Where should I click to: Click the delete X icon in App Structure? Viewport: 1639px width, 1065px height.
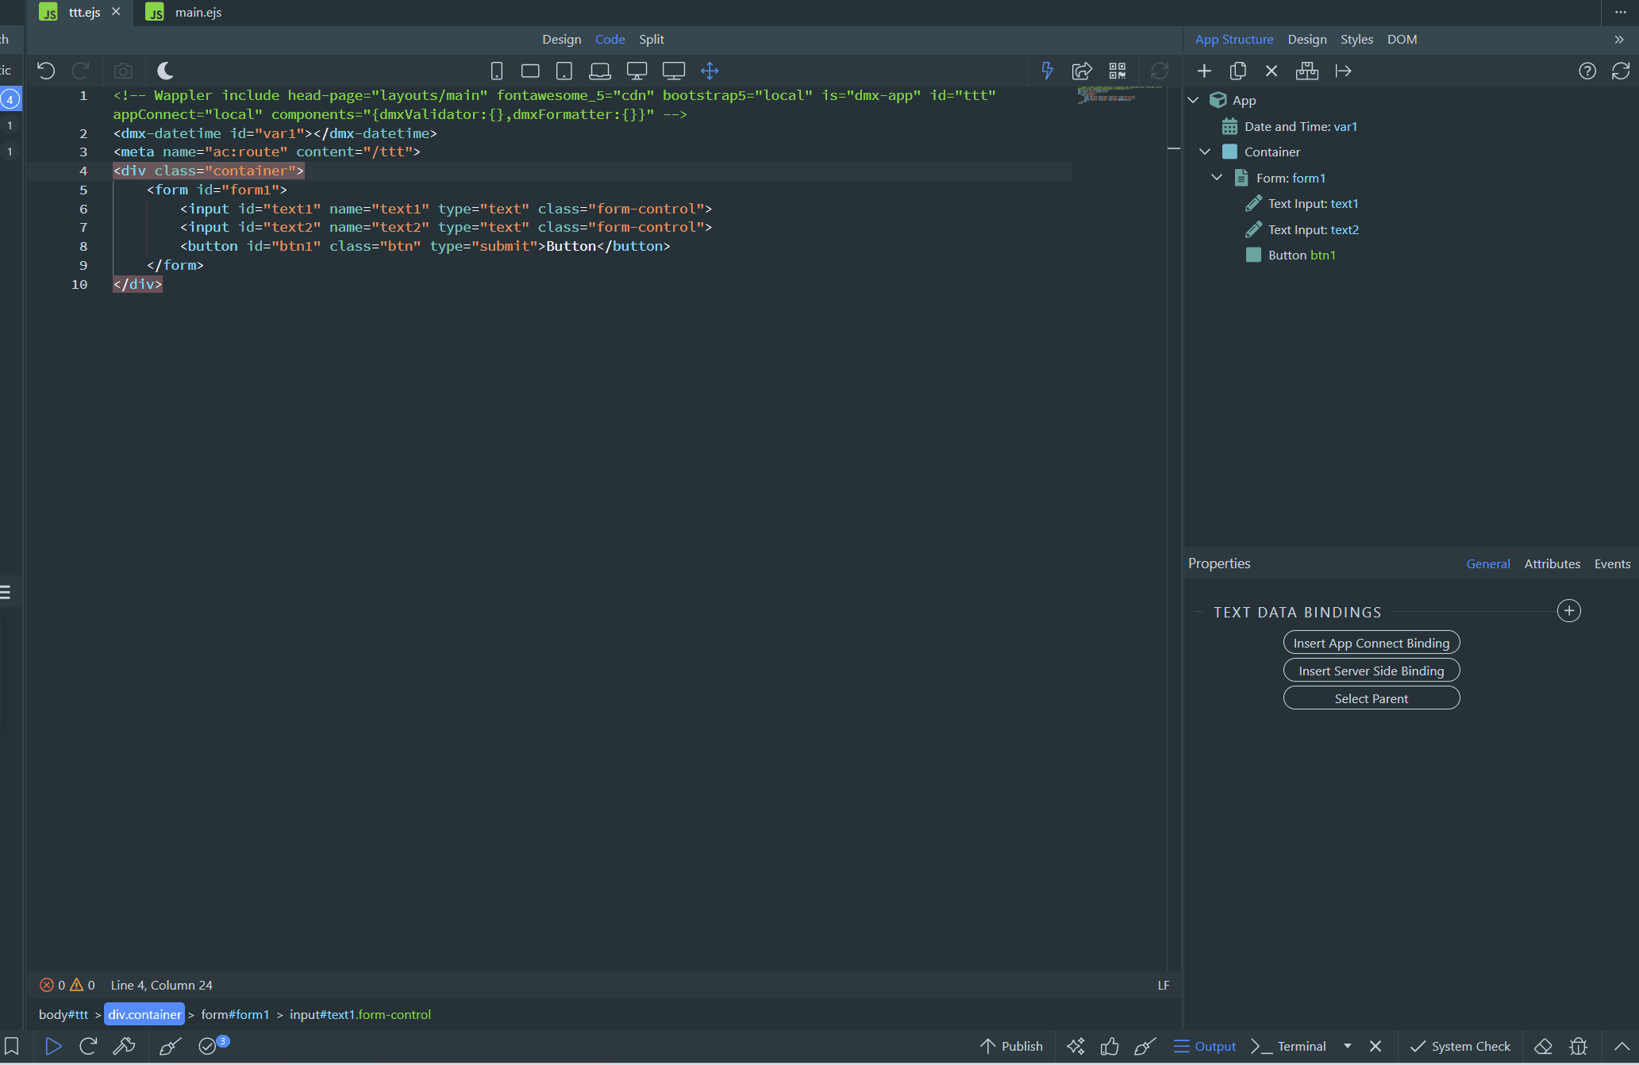coord(1272,71)
